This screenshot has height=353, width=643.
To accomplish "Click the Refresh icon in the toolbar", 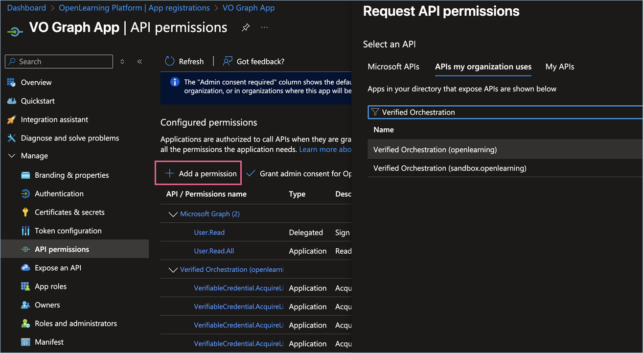I will [x=170, y=61].
